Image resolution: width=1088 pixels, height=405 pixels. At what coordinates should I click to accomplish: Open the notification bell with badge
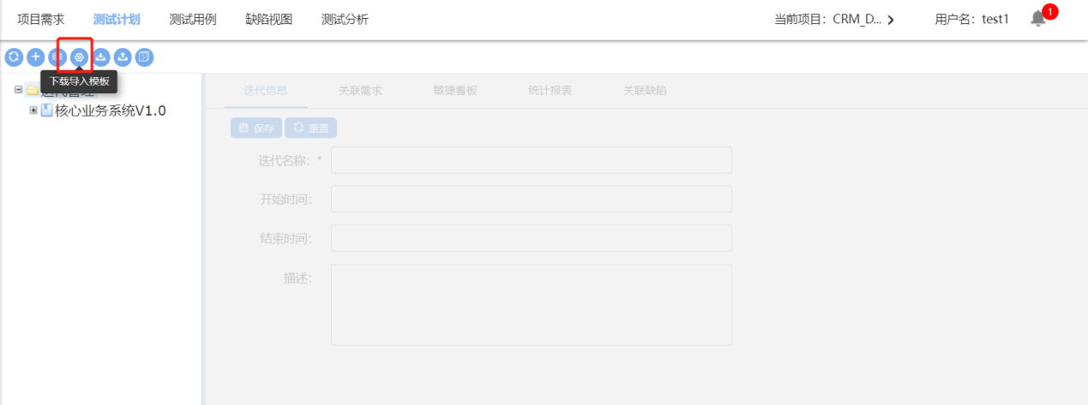(1038, 19)
